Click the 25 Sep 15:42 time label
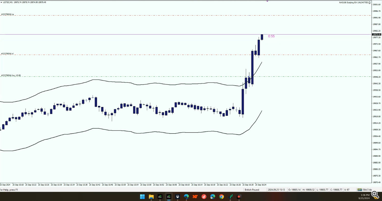This screenshot has width=382, height=201. pyautogui.click(x=95, y=185)
